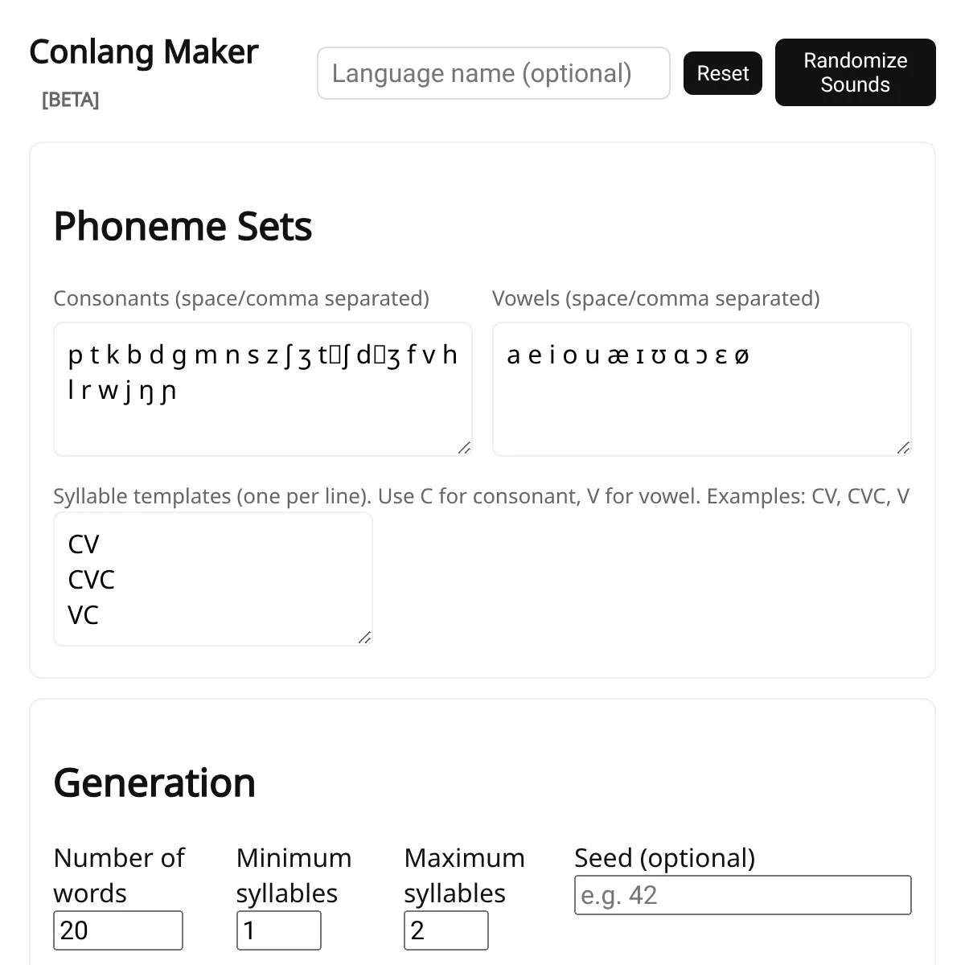
Task: Select the Number of words field
Action: pyautogui.click(x=117, y=930)
